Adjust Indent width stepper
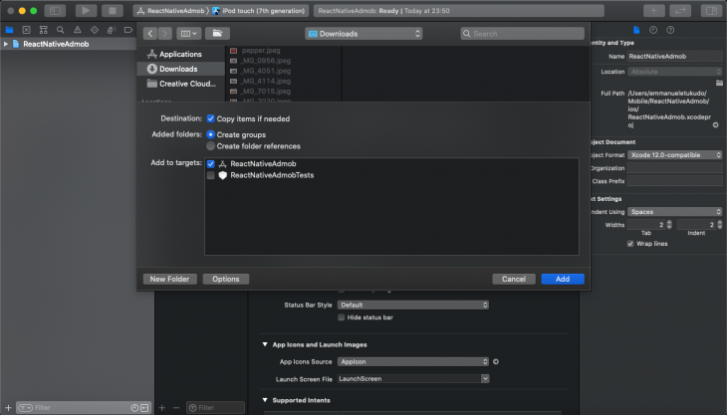Viewport: 727px width, 415px height. tap(720, 225)
